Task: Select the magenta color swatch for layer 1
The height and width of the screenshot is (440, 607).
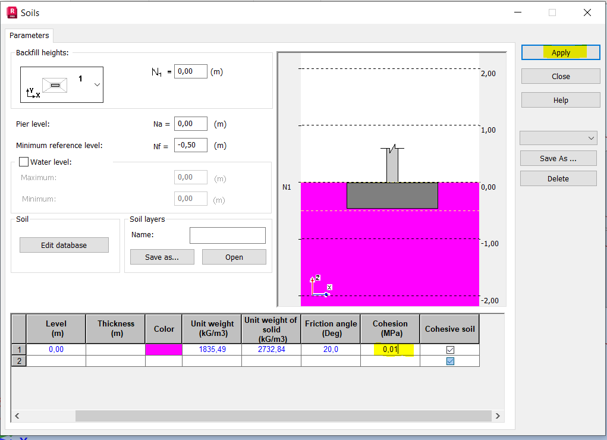Action: point(163,350)
